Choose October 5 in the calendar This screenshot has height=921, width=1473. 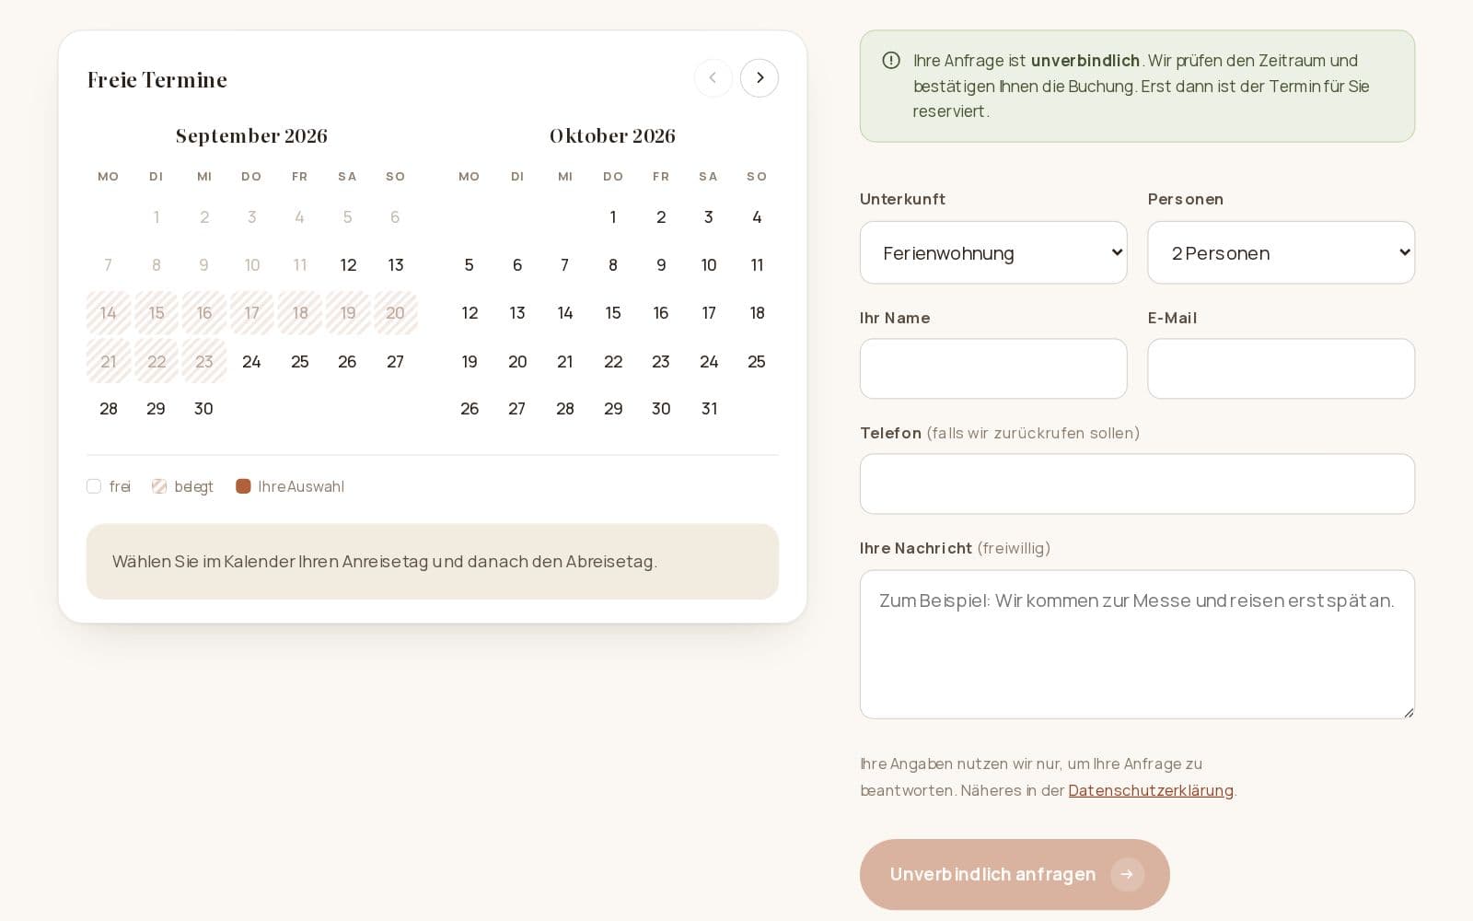pyautogui.click(x=470, y=265)
